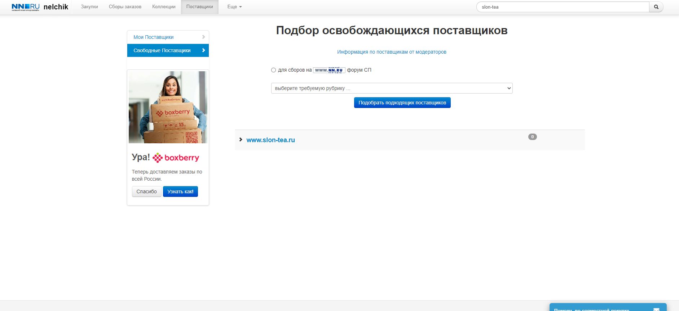Click the boxberry logo in ad
The image size is (679, 311).
pyautogui.click(x=176, y=158)
